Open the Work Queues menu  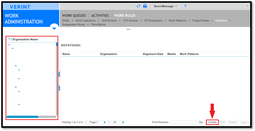point(74,15)
